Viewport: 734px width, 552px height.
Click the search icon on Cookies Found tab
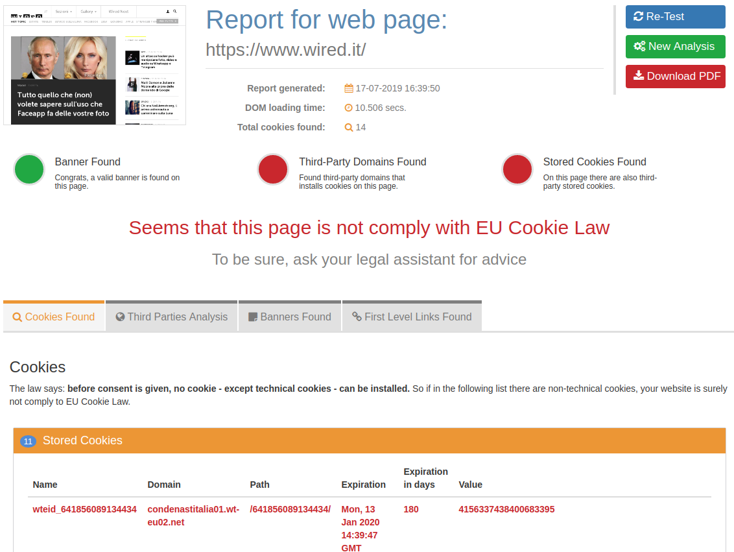pos(18,317)
